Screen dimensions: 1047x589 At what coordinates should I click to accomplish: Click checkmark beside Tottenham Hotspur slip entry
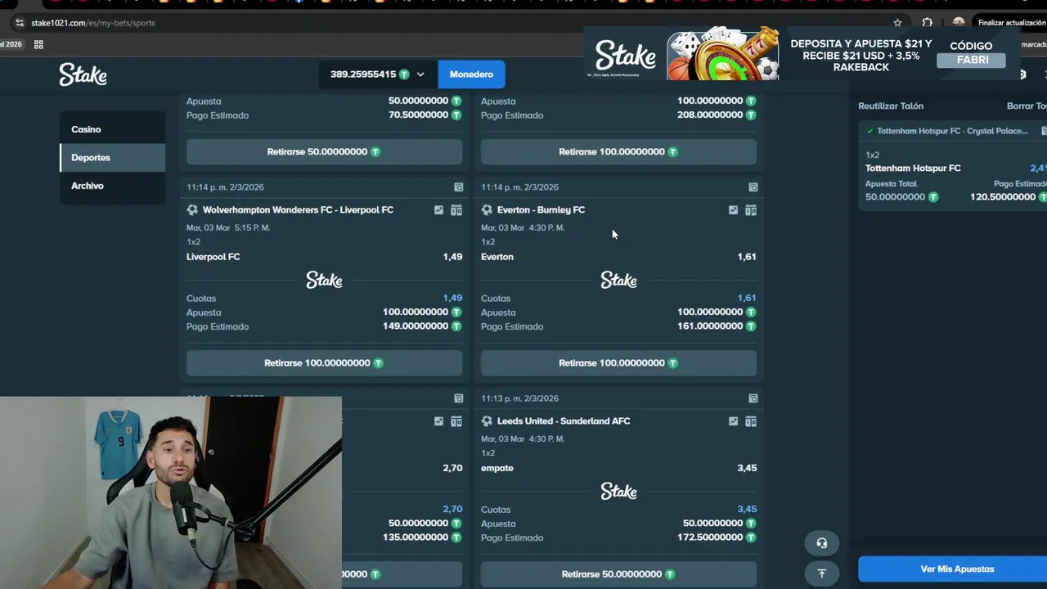pyautogui.click(x=870, y=131)
